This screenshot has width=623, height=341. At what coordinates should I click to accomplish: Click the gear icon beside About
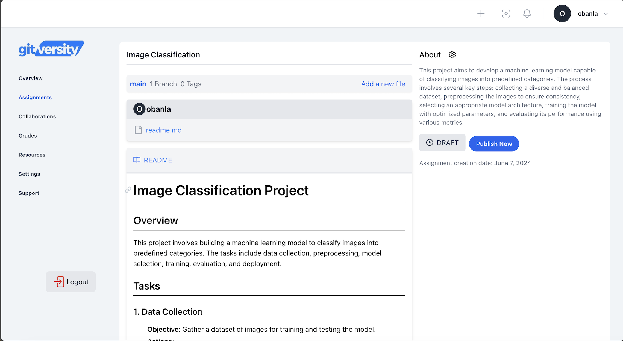click(452, 55)
